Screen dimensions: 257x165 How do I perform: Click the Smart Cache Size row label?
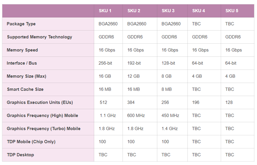point(25,89)
